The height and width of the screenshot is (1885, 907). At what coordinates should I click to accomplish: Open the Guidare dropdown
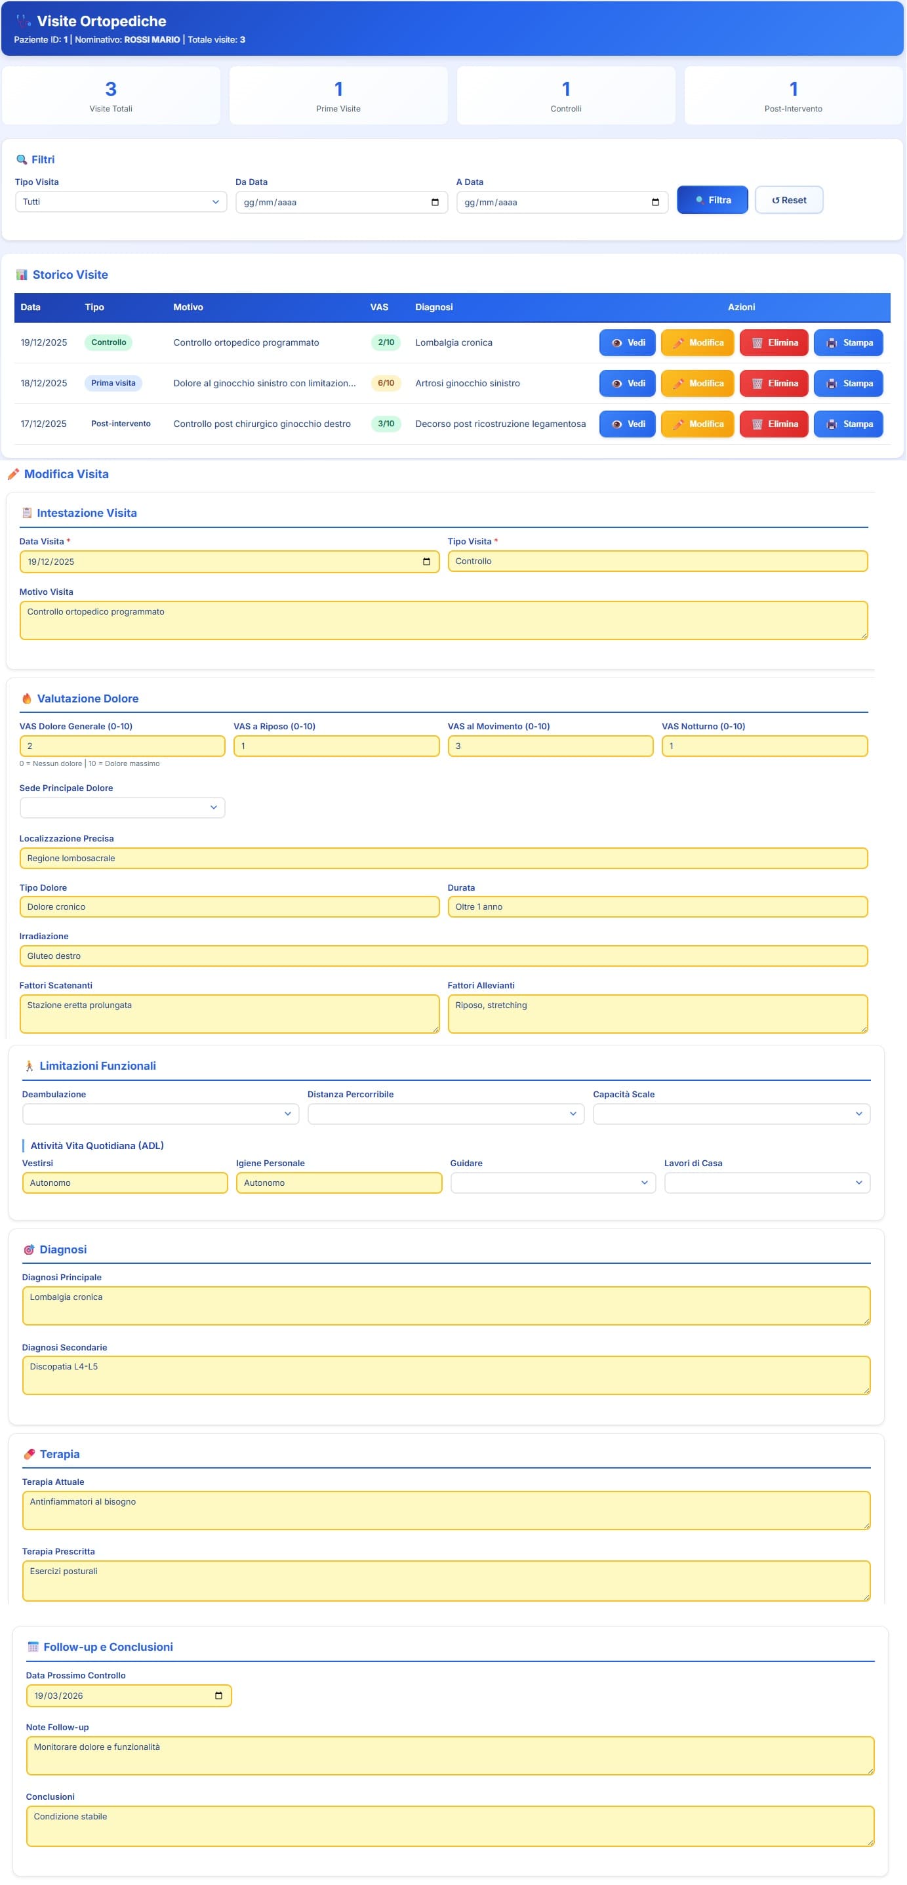(x=552, y=1182)
